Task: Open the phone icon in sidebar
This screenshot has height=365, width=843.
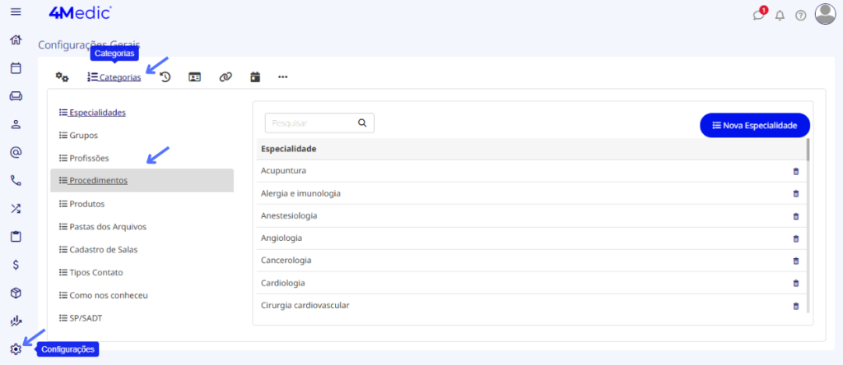Action: point(16,180)
